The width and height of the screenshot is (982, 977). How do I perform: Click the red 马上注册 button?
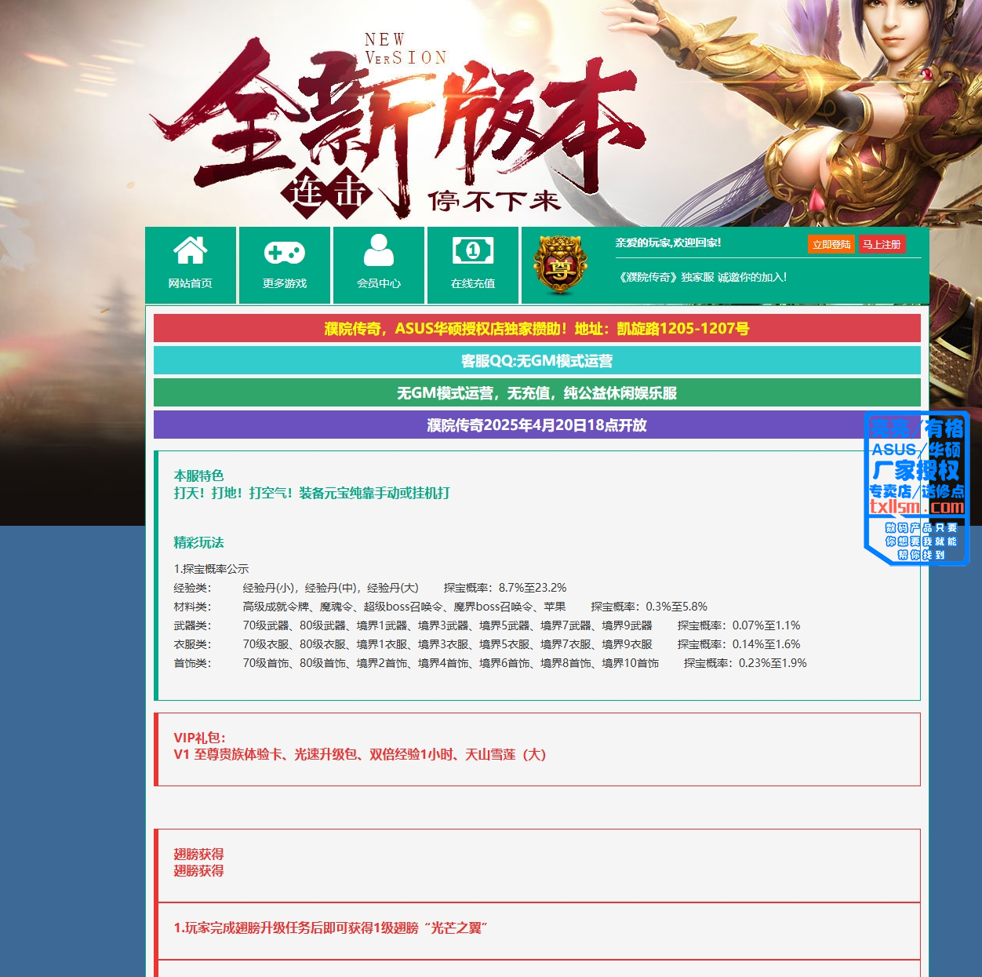[882, 244]
